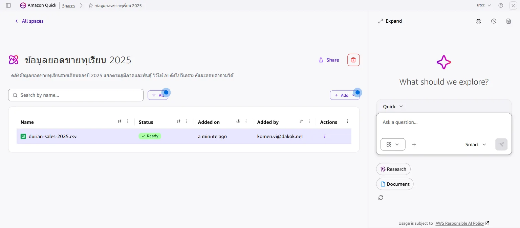The image size is (520, 228).
Task: Sort the table by Name
Action: click(120, 121)
